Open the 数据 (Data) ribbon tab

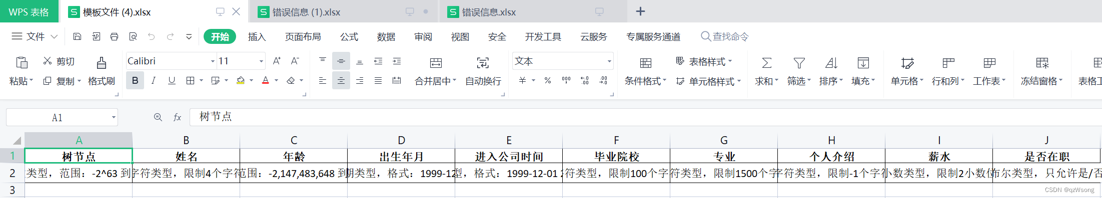point(386,37)
